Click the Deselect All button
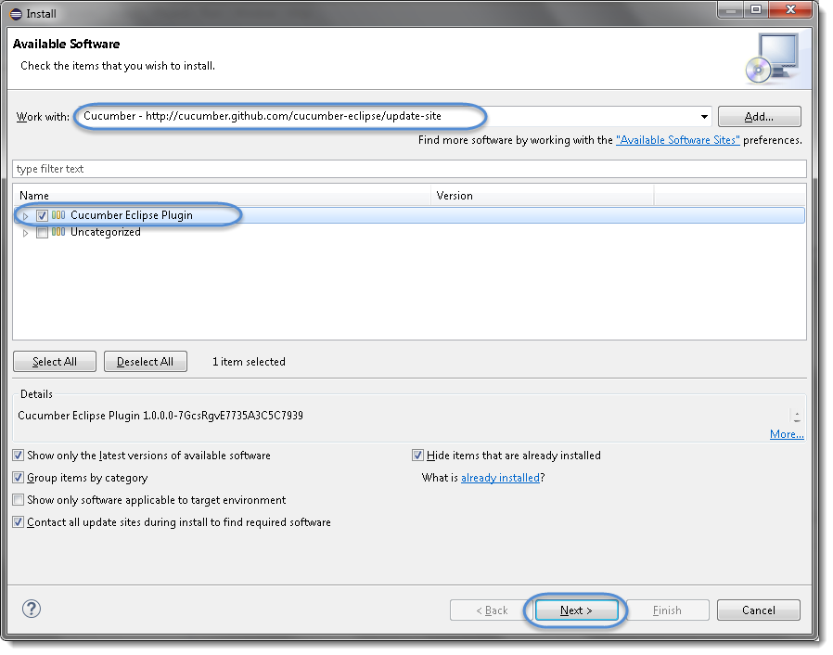 [x=145, y=362]
